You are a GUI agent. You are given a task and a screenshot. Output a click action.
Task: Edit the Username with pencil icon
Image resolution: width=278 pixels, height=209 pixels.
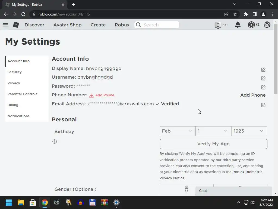pos(263,78)
